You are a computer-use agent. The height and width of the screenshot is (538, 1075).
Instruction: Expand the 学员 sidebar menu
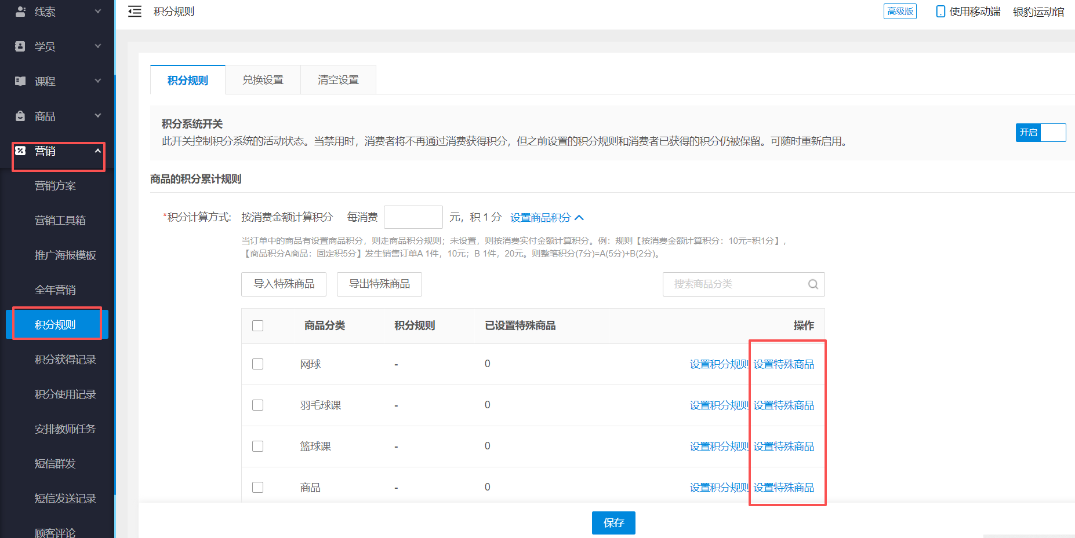97,46
